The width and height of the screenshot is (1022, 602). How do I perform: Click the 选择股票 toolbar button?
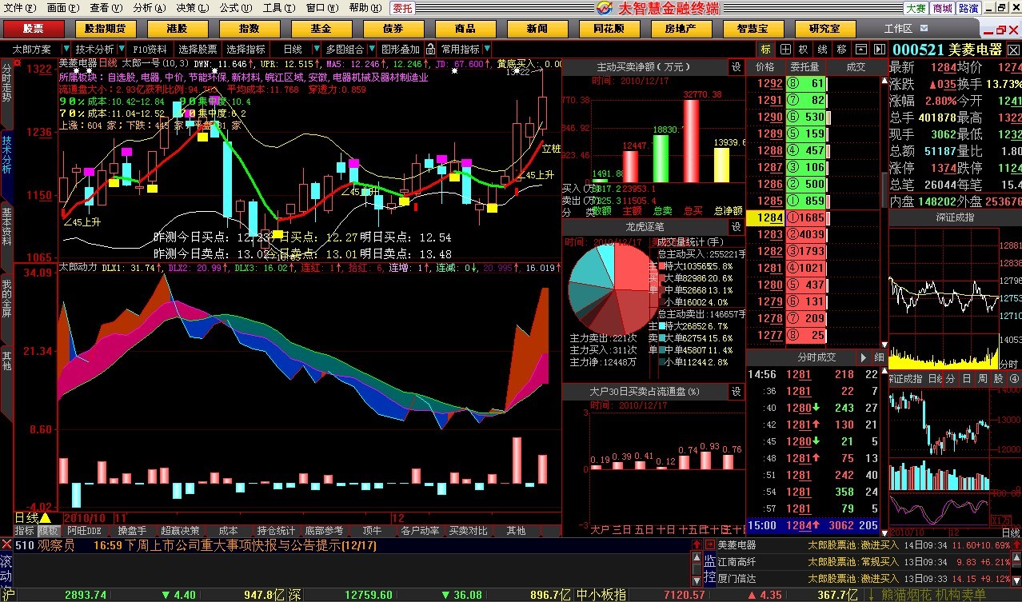(198, 50)
